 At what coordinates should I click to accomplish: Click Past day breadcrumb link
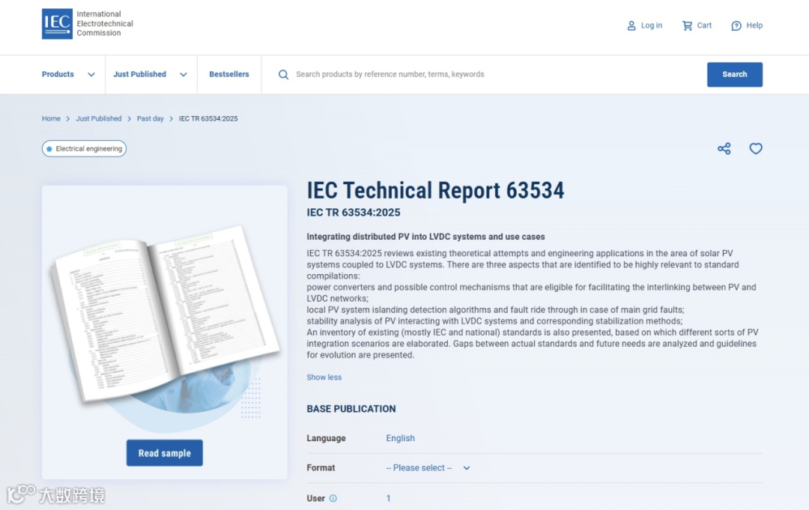tap(150, 118)
